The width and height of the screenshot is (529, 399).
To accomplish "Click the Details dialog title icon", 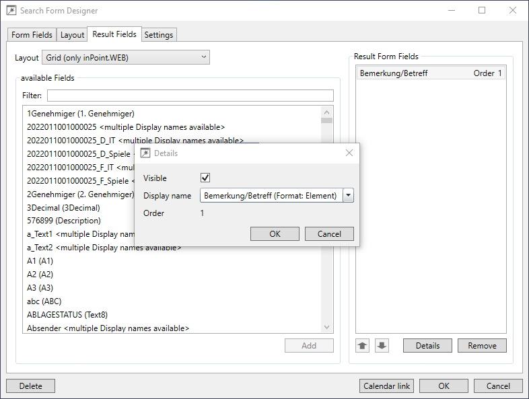I will (x=145, y=153).
